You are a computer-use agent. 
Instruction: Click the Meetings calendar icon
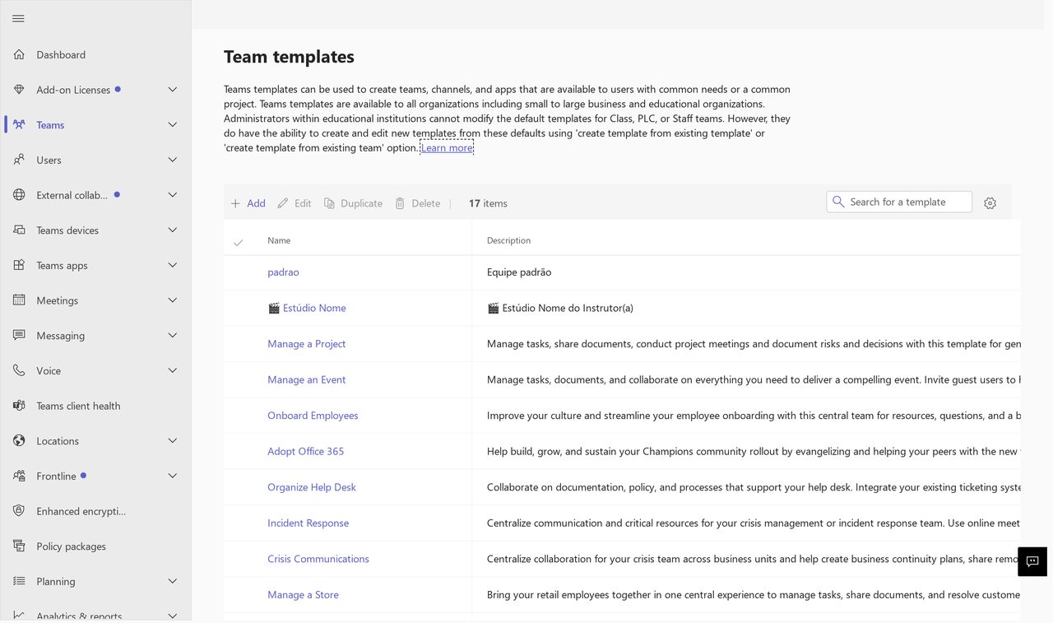19,300
